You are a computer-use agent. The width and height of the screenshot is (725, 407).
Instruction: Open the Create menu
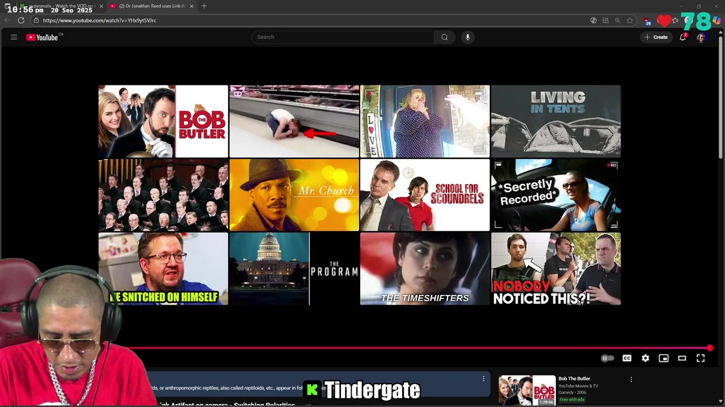(x=655, y=37)
